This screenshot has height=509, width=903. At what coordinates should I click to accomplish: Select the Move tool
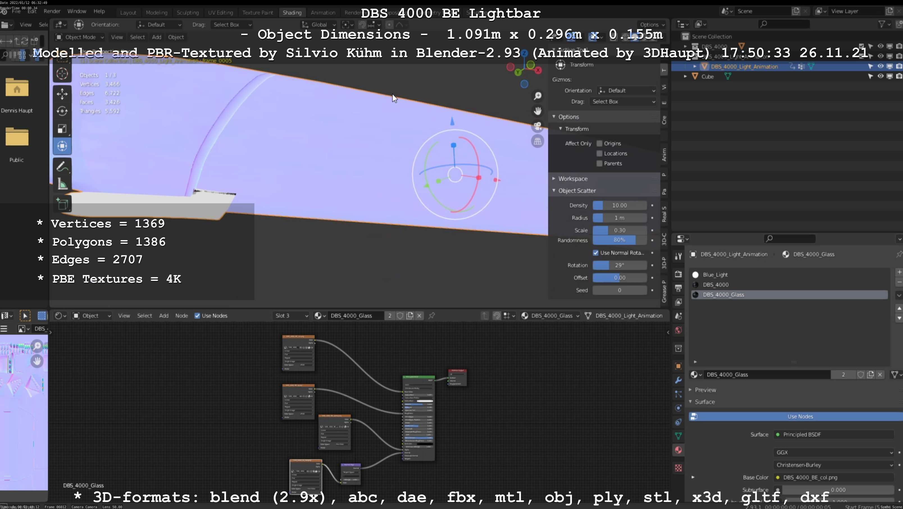(62, 93)
